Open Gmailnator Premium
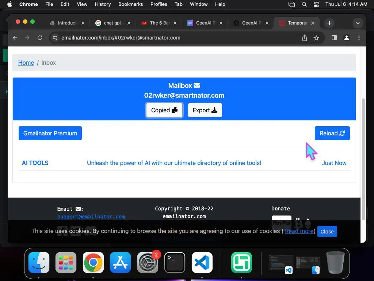The width and height of the screenshot is (374, 281). click(x=50, y=133)
